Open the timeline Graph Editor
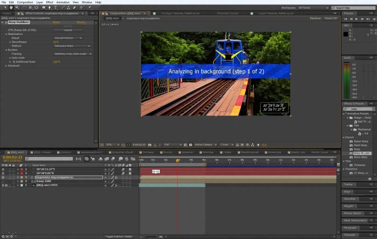This screenshot has width=377, height=239. [x=133, y=158]
